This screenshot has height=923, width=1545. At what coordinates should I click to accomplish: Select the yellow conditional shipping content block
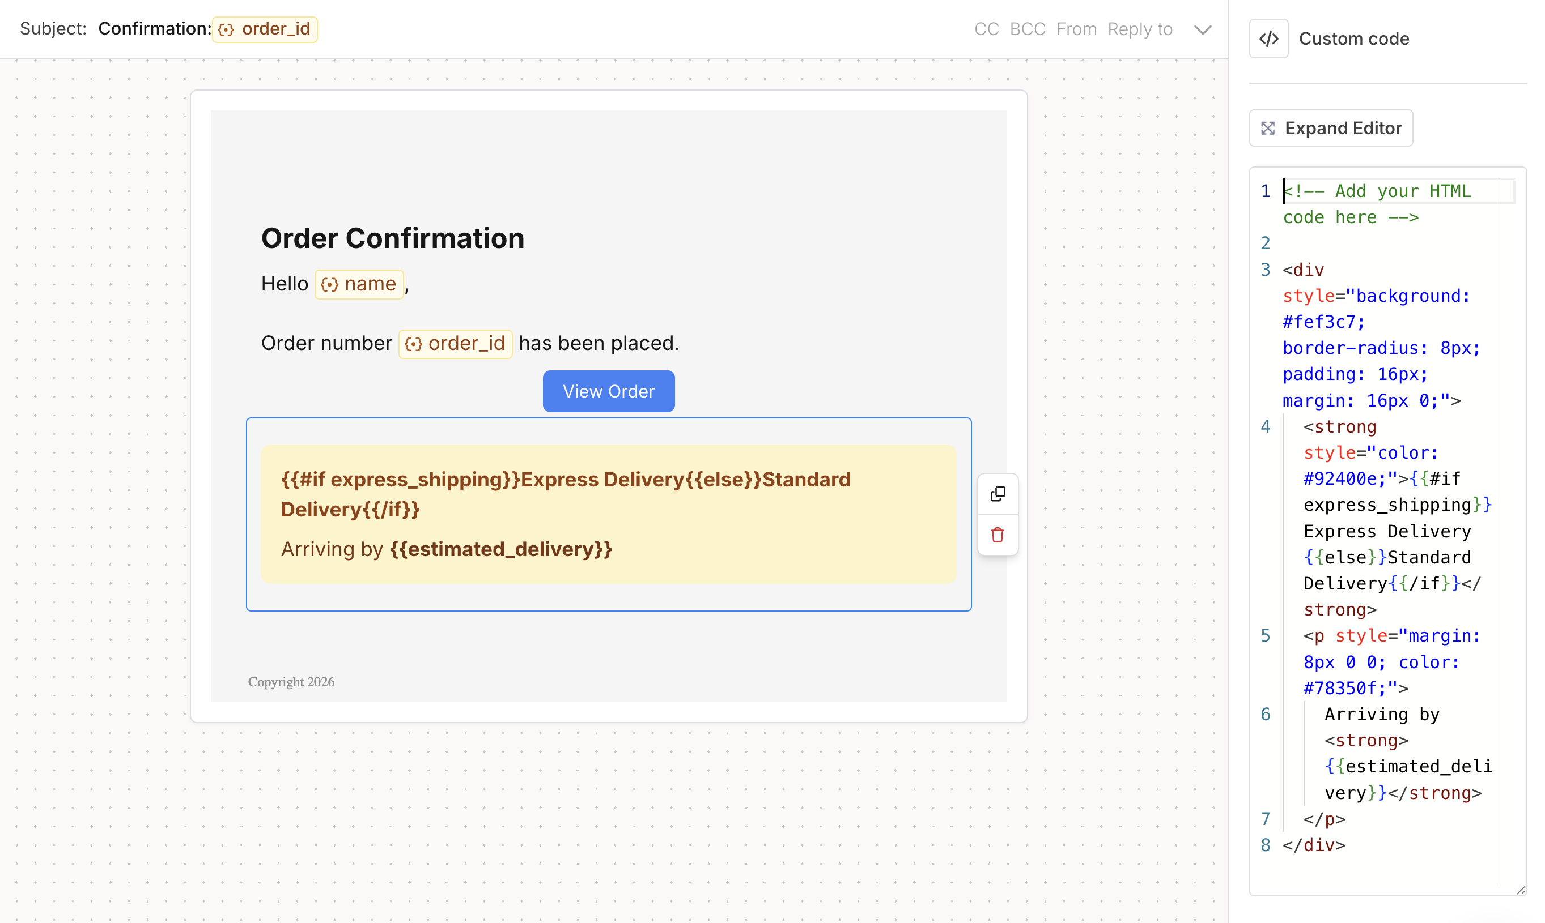pyautogui.click(x=608, y=514)
